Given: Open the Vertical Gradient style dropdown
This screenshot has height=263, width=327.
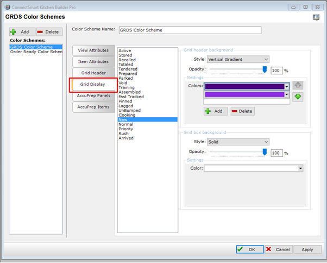Looking at the screenshot, I should tap(237, 59).
